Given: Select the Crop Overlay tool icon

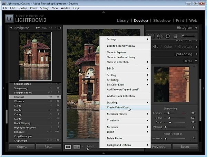Looking at the screenshot, I should click(x=151, y=36).
